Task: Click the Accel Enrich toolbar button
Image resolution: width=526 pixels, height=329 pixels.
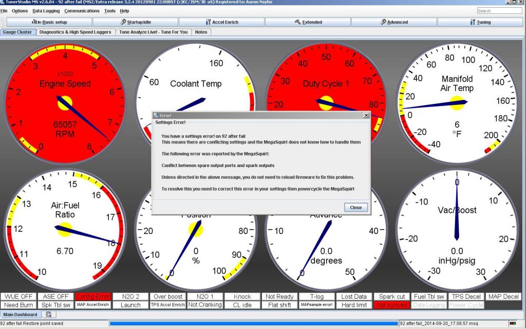Action: (x=221, y=22)
